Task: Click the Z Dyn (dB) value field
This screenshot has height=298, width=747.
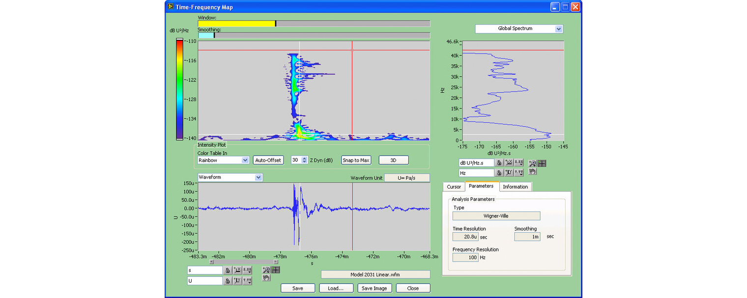Action: 295,160
